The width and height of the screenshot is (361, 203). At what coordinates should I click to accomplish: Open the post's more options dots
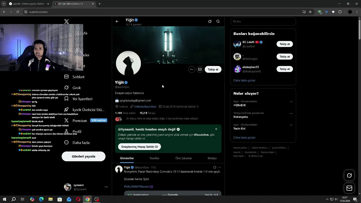(220, 167)
